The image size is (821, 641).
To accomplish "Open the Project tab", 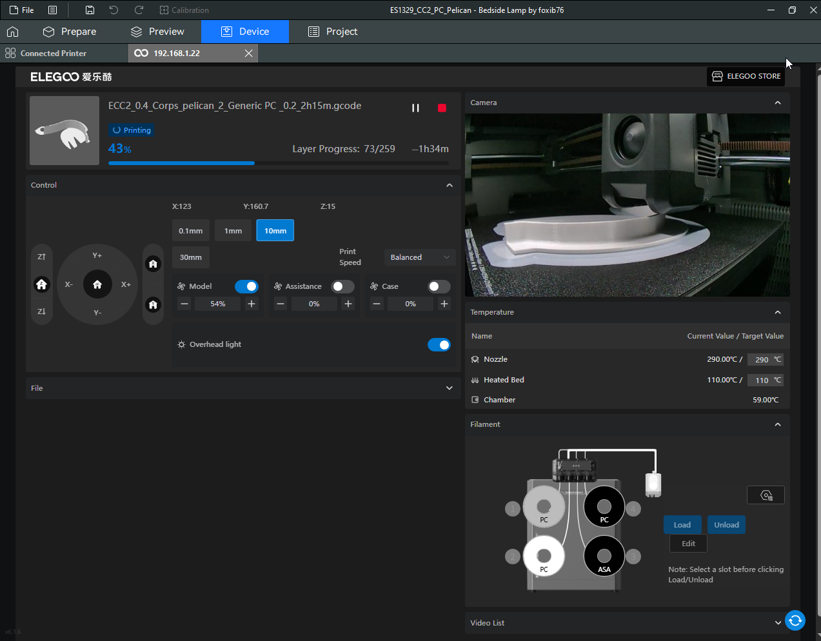I will 333,32.
